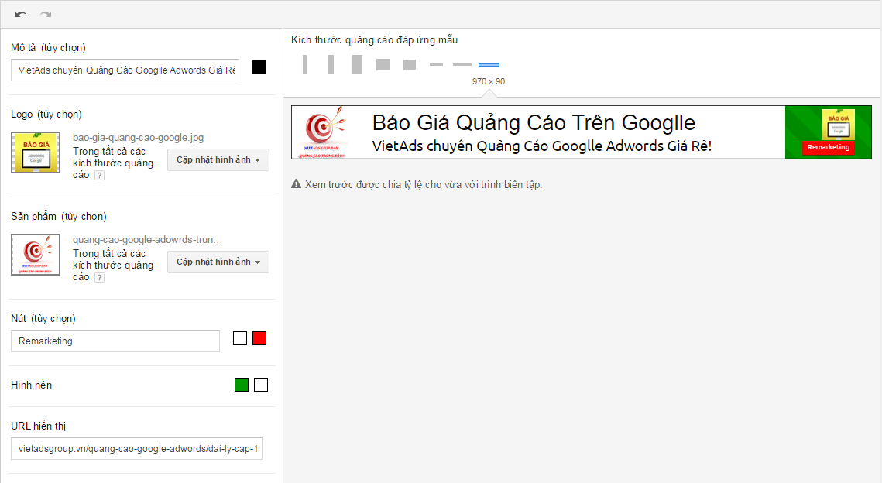The height and width of the screenshot is (483, 882).
Task: Select the green swatch for Hình nền
Action: pyautogui.click(x=241, y=384)
